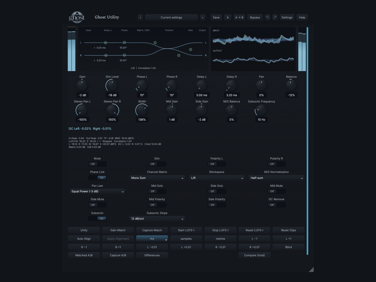Click Reset Clips button
This screenshot has height=282, width=376.
click(289, 230)
